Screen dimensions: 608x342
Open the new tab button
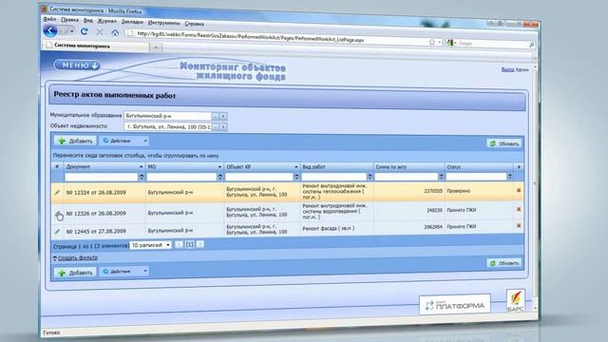[156, 47]
